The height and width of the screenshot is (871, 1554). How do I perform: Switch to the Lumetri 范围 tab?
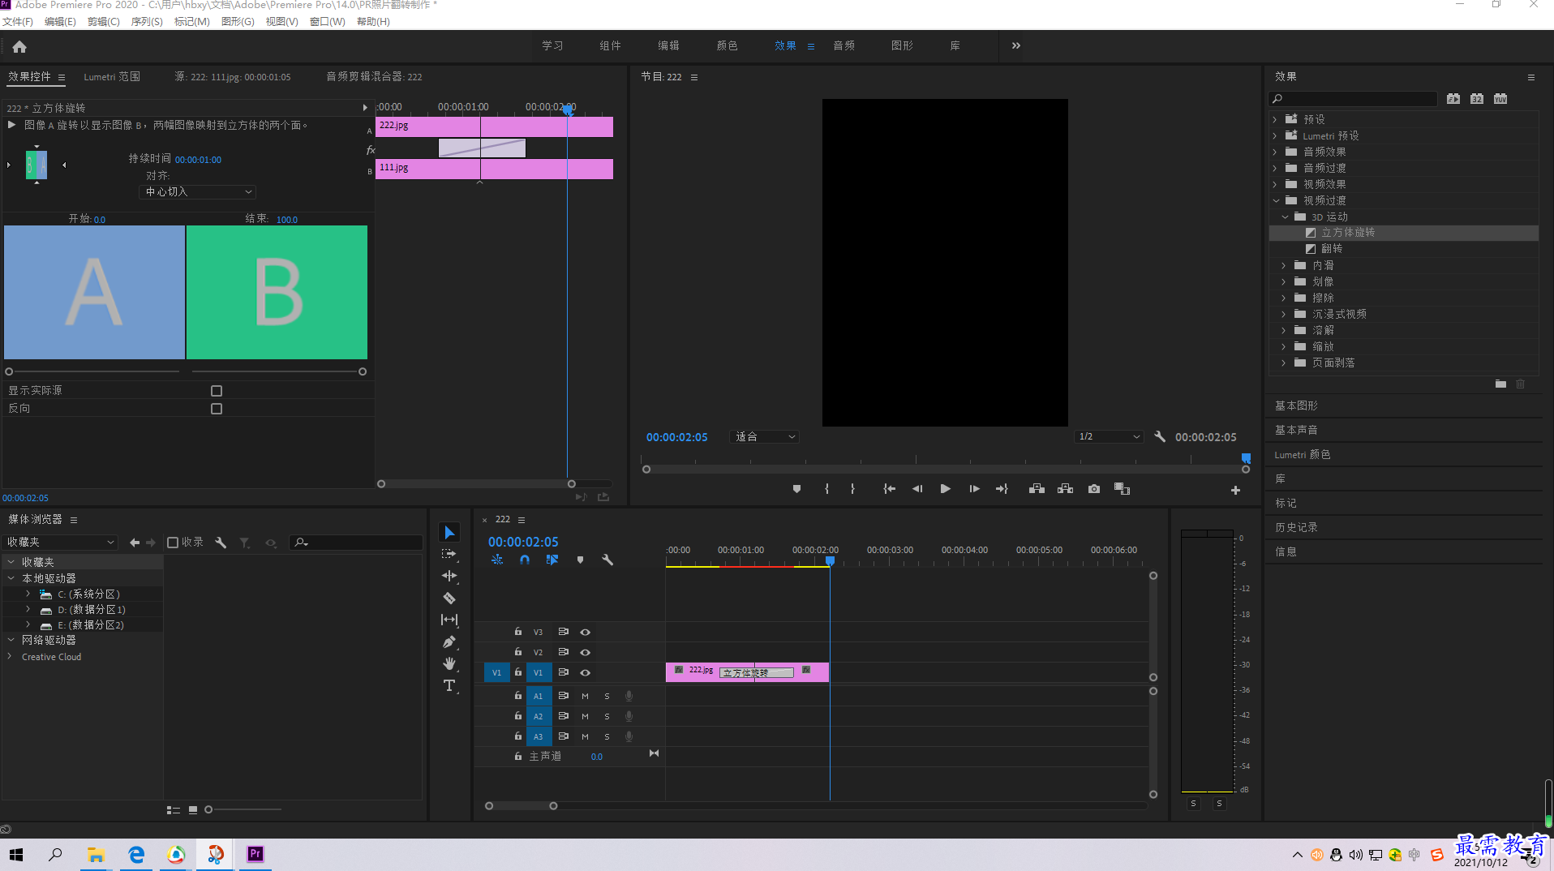[112, 77]
